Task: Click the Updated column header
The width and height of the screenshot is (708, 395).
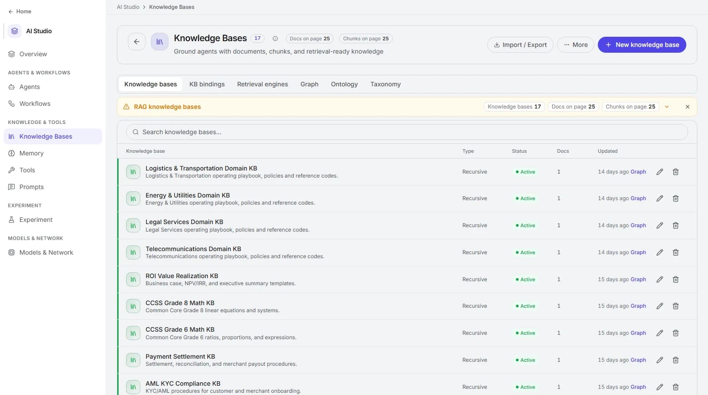Action: [608, 151]
